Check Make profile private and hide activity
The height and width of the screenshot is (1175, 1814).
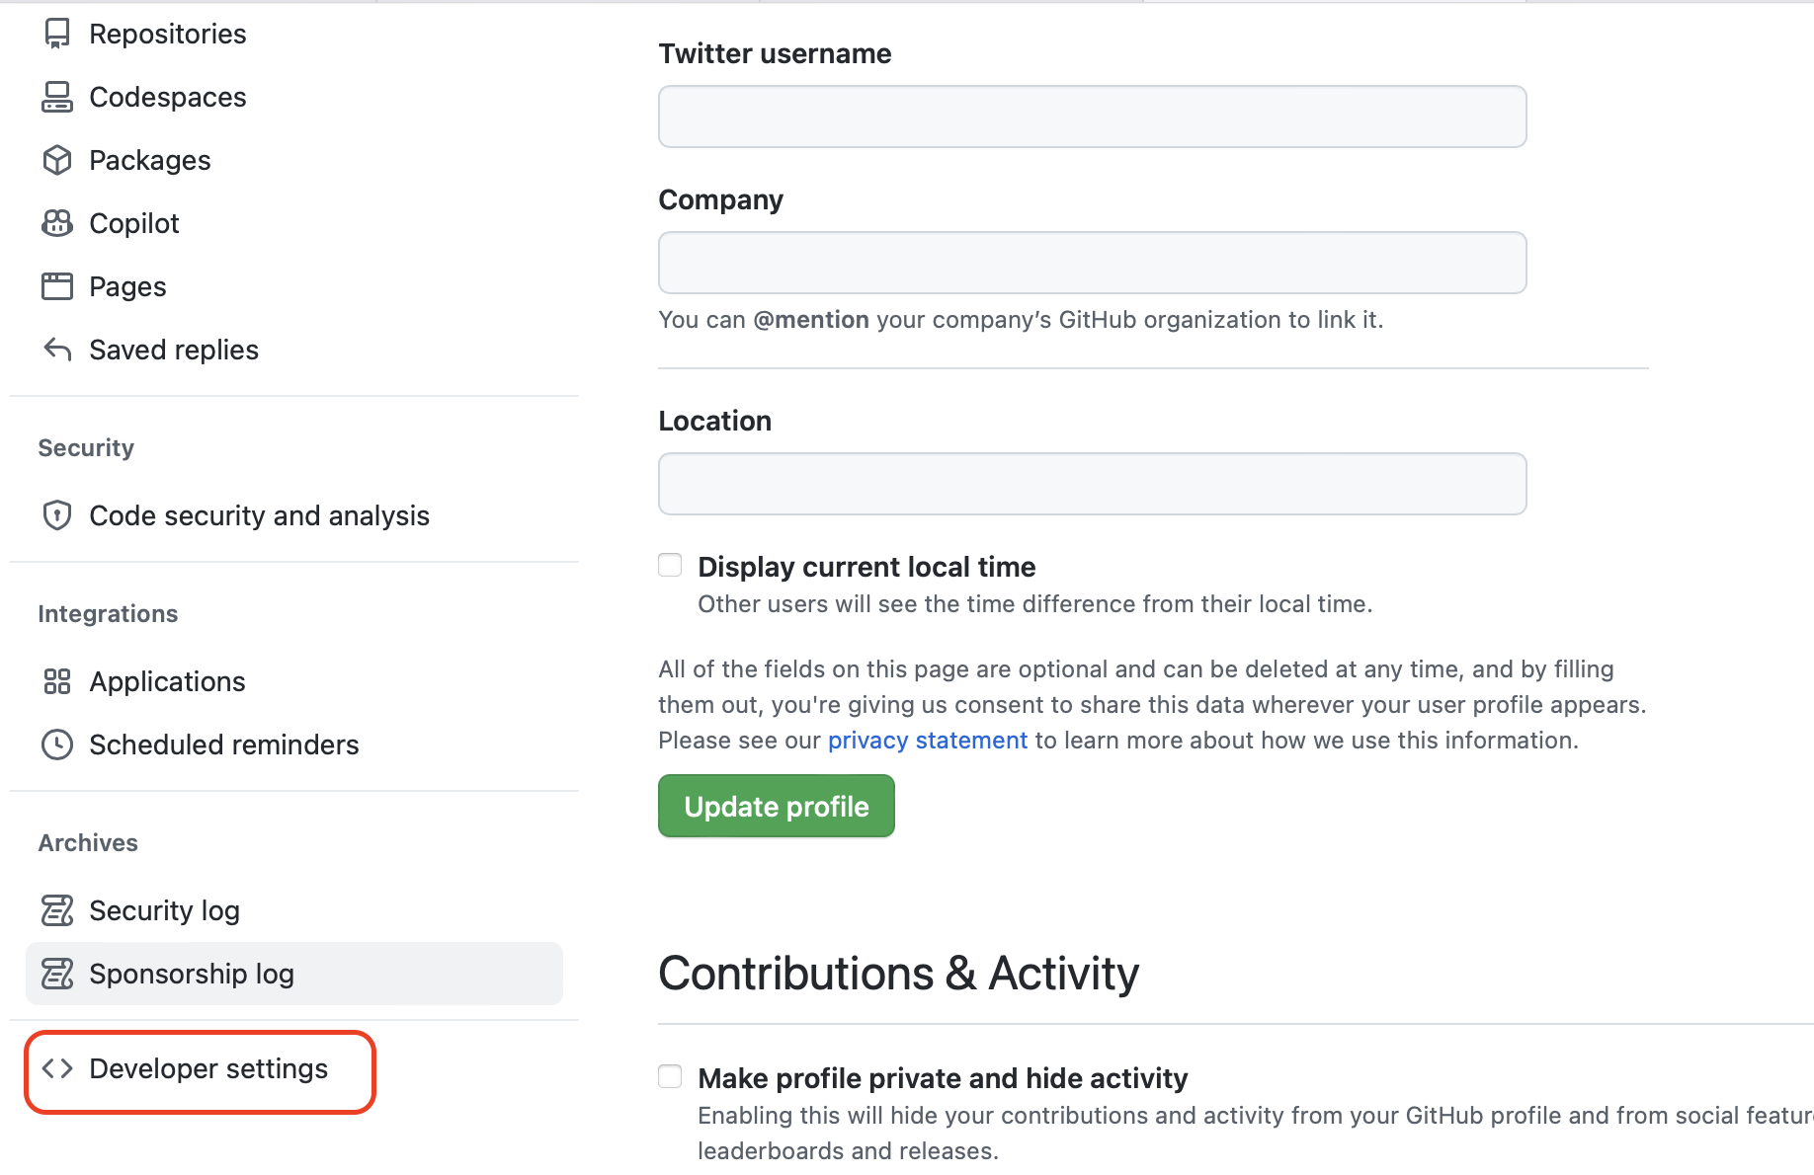coord(670,1076)
